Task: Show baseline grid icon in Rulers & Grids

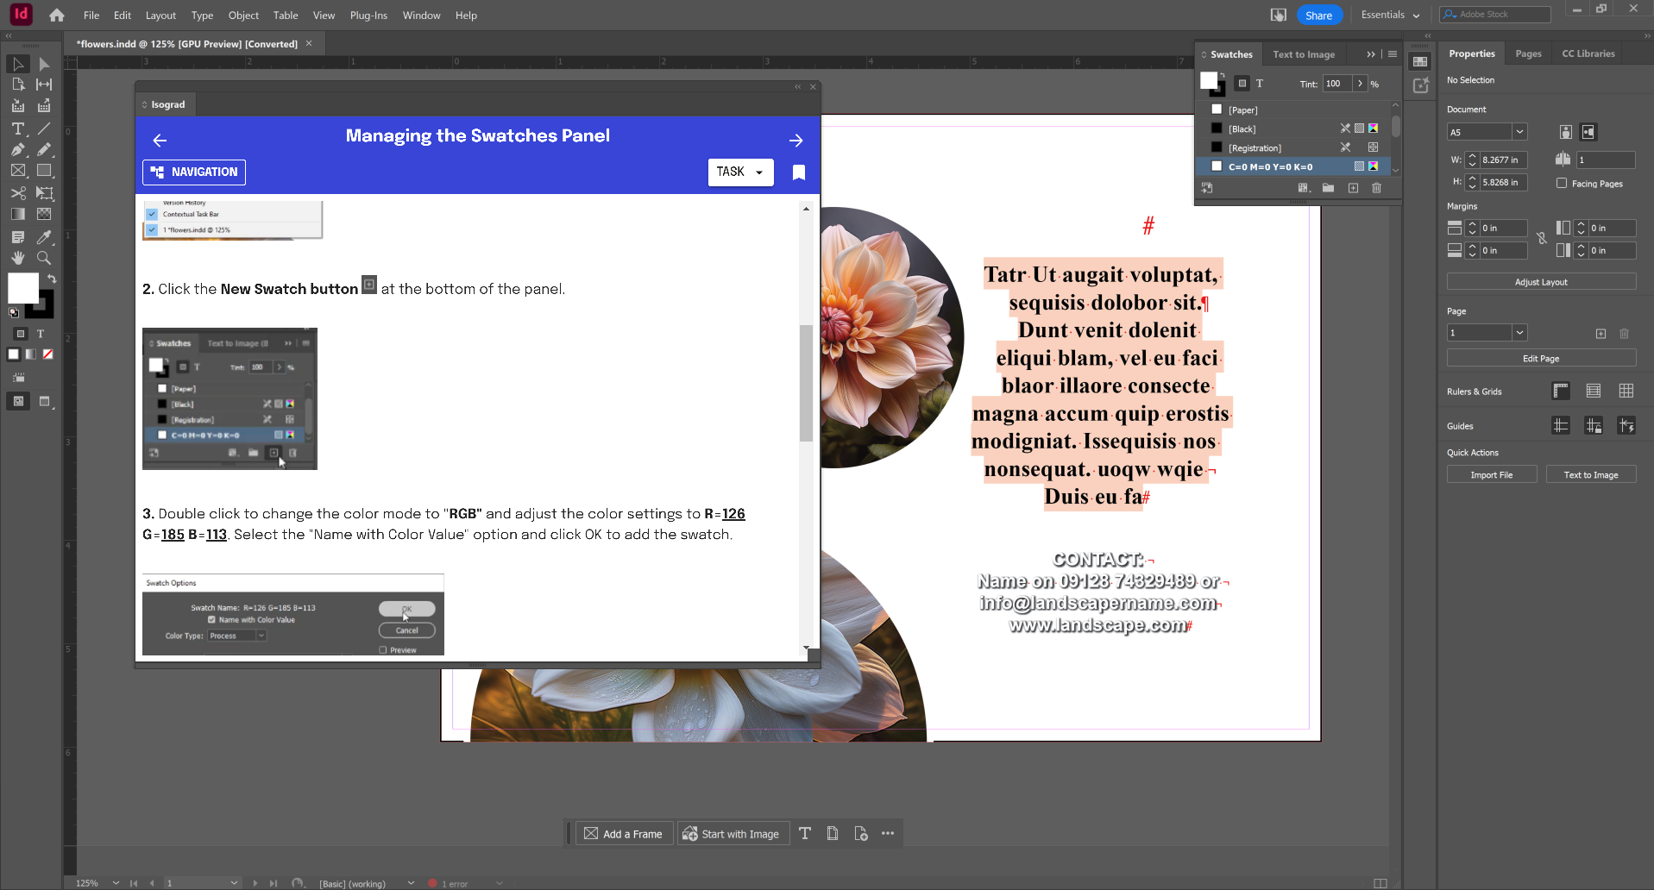Action: (x=1594, y=391)
